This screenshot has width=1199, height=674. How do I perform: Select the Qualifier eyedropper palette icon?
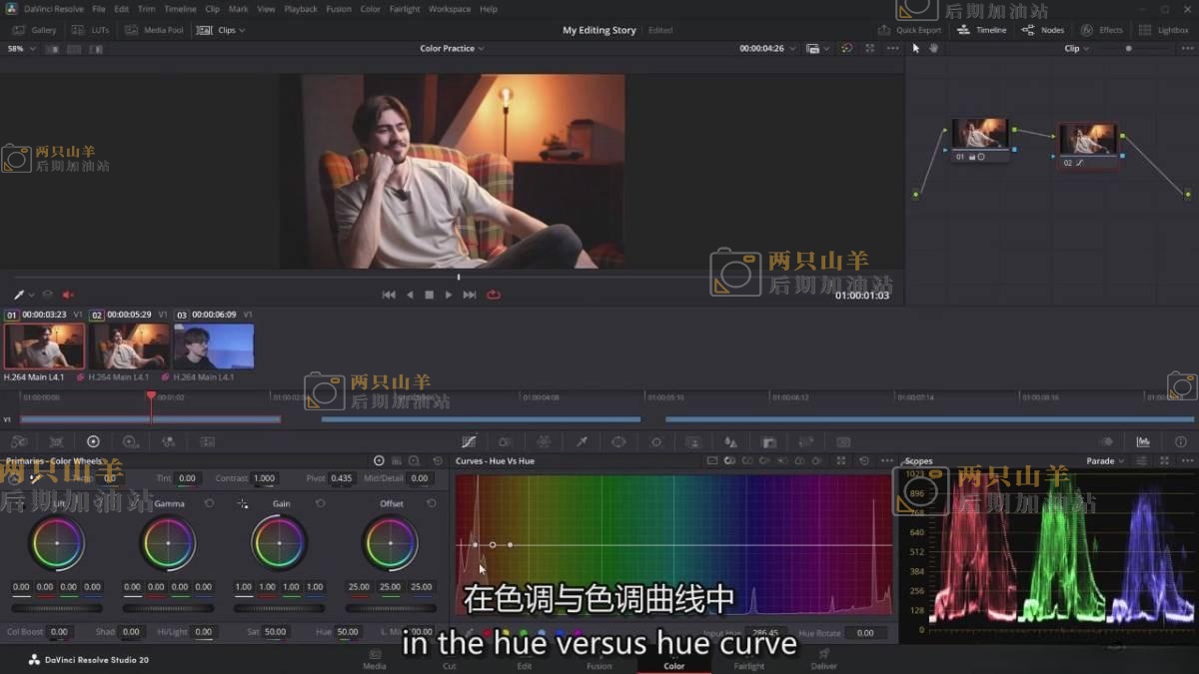[x=582, y=441]
